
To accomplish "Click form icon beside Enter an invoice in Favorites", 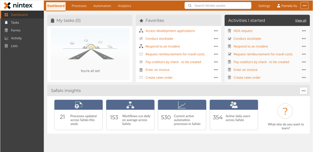I will click(141, 70).
